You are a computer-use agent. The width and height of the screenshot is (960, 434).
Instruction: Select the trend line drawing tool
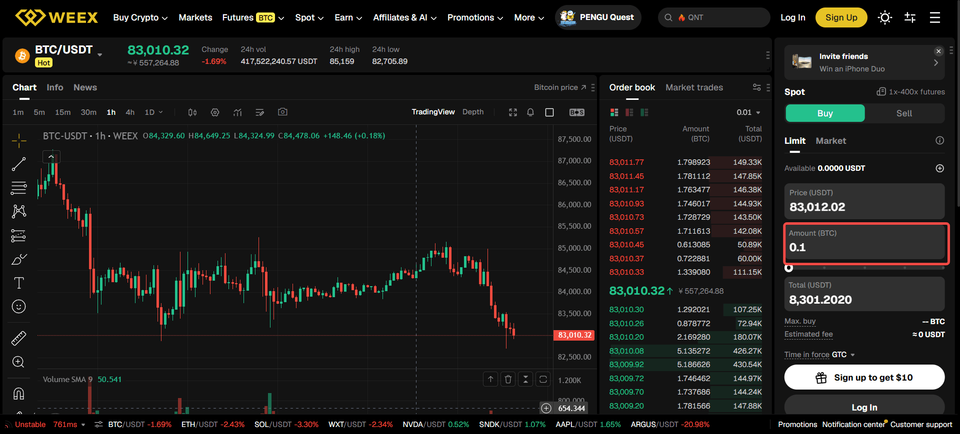tap(19, 164)
